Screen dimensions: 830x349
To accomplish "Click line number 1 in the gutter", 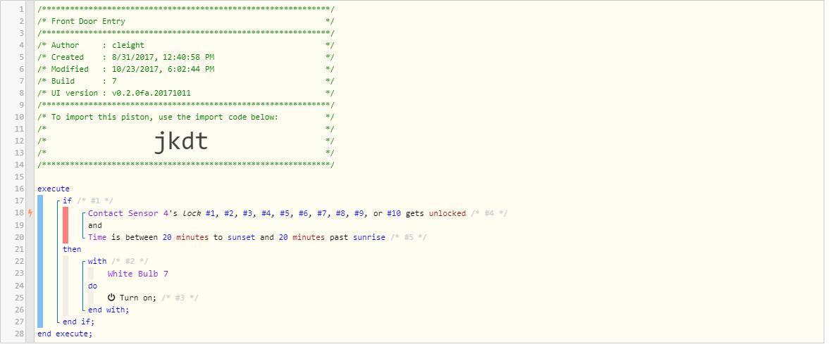I will [22, 10].
